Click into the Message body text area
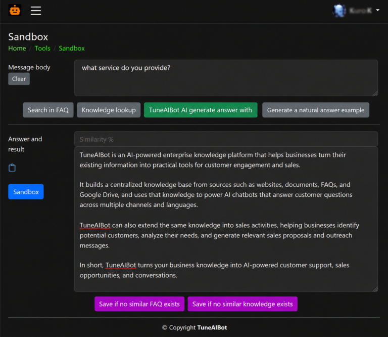The height and width of the screenshot is (337, 388). coord(226,78)
